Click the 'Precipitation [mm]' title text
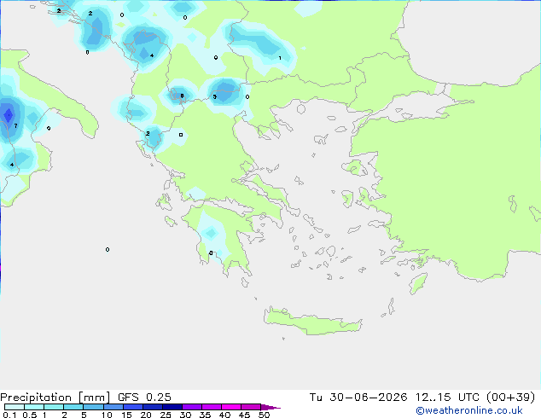 pos(55,398)
